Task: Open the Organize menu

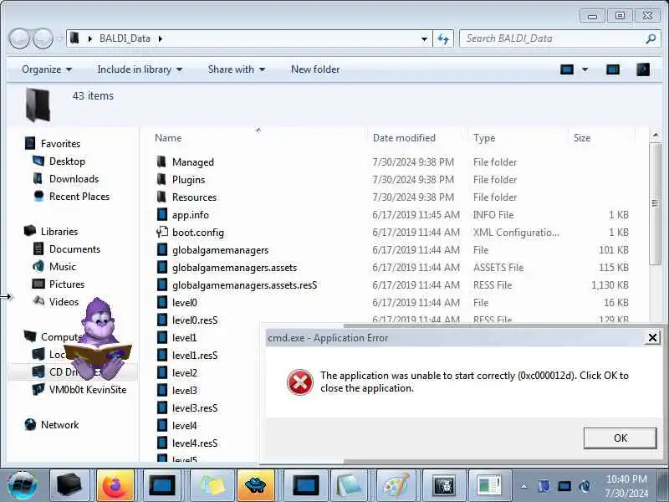Action: pos(47,69)
